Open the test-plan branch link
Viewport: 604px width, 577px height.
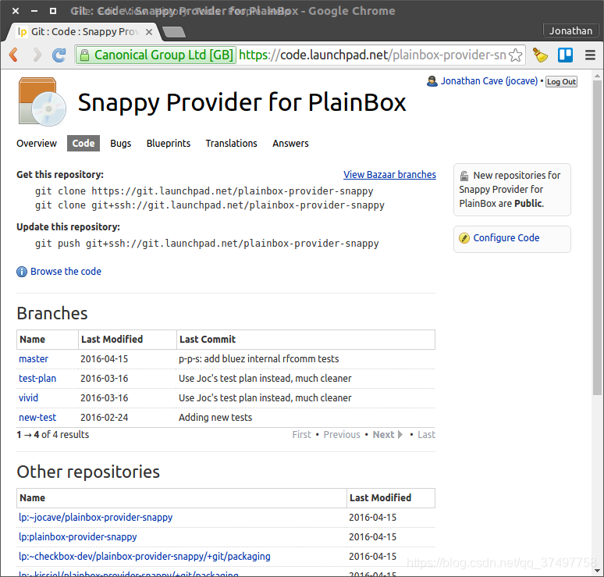(x=37, y=379)
